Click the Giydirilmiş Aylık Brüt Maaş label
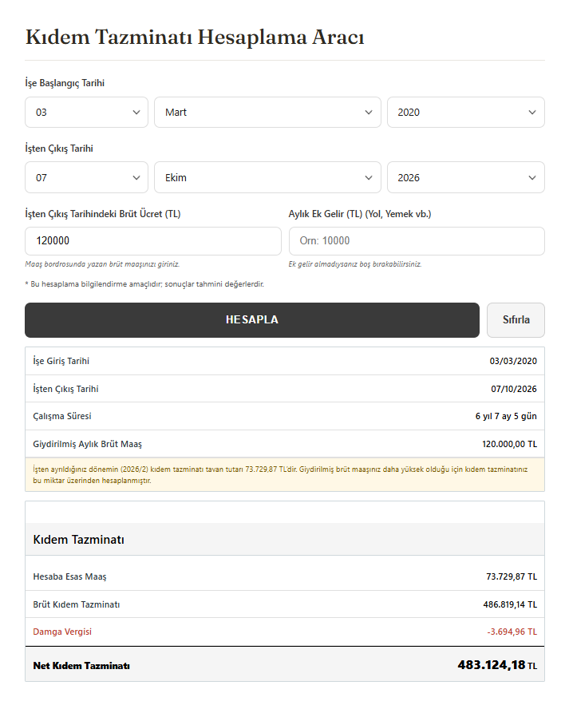The height and width of the screenshot is (713, 569). point(87,444)
